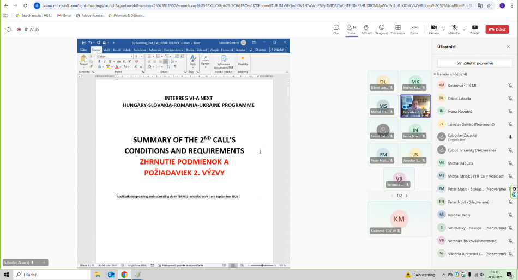
Task: Toggle the Kamera on or off
Action: [x=433, y=28]
